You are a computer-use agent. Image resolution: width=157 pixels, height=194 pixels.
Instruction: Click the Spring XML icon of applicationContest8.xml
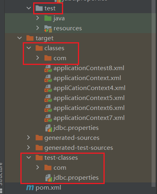pos(48,69)
